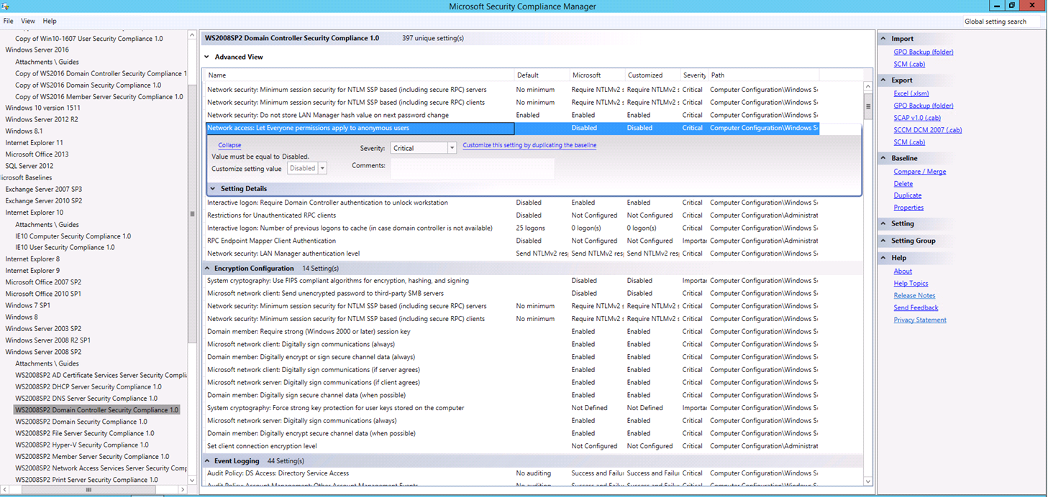Collapse the Encryption Configuration group

coord(206,269)
